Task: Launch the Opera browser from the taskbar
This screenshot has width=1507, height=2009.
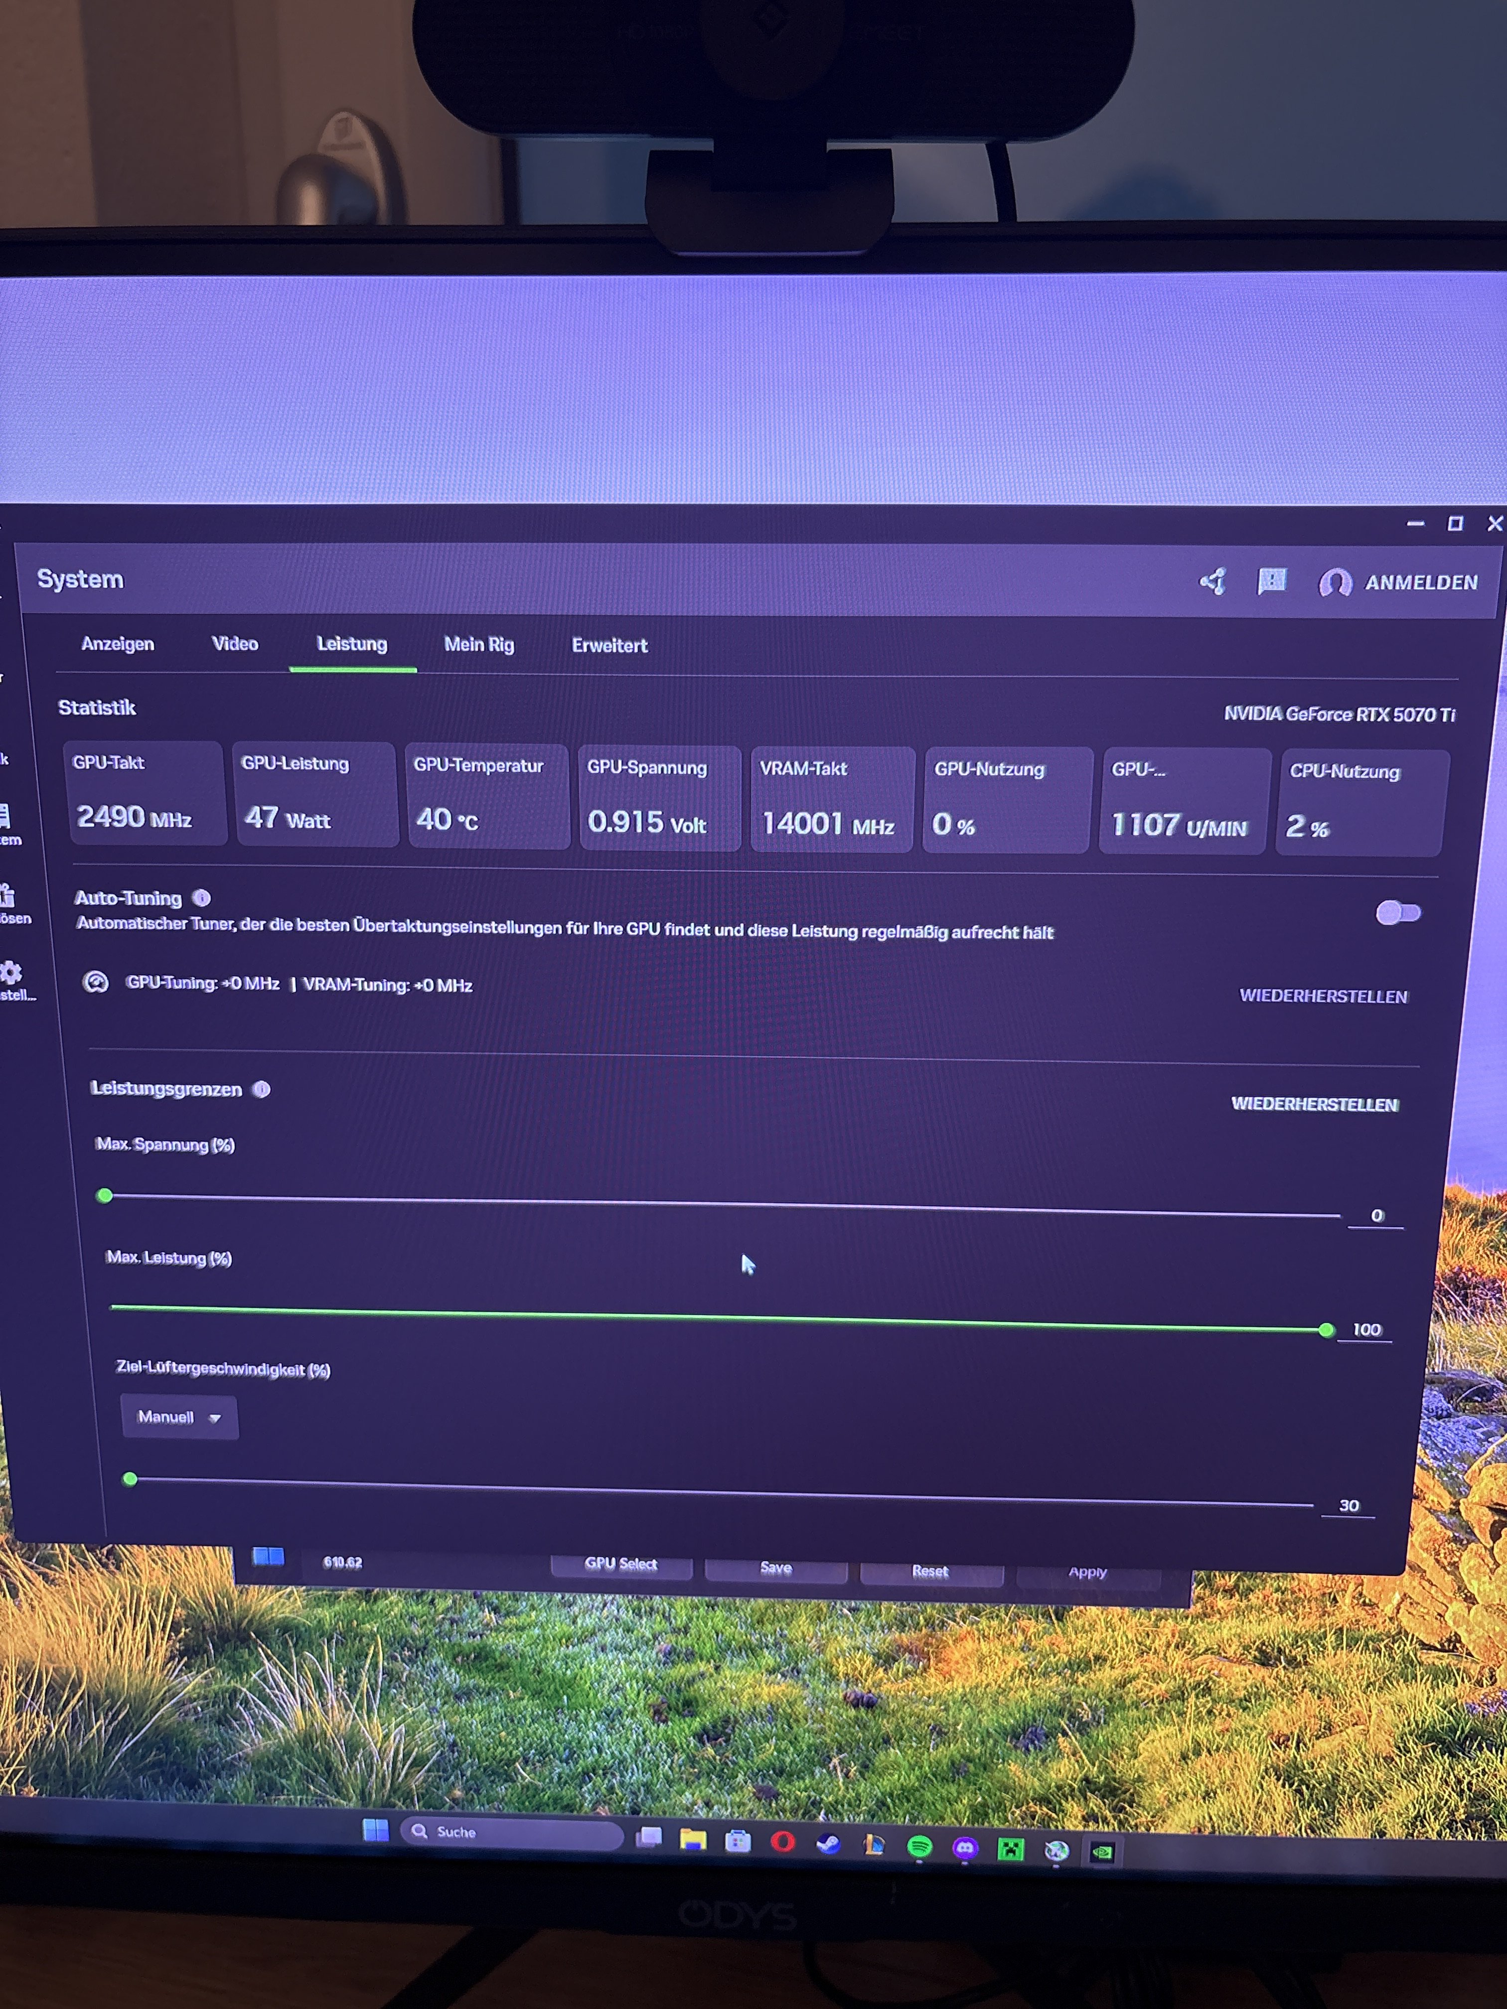Action: pos(782,1842)
